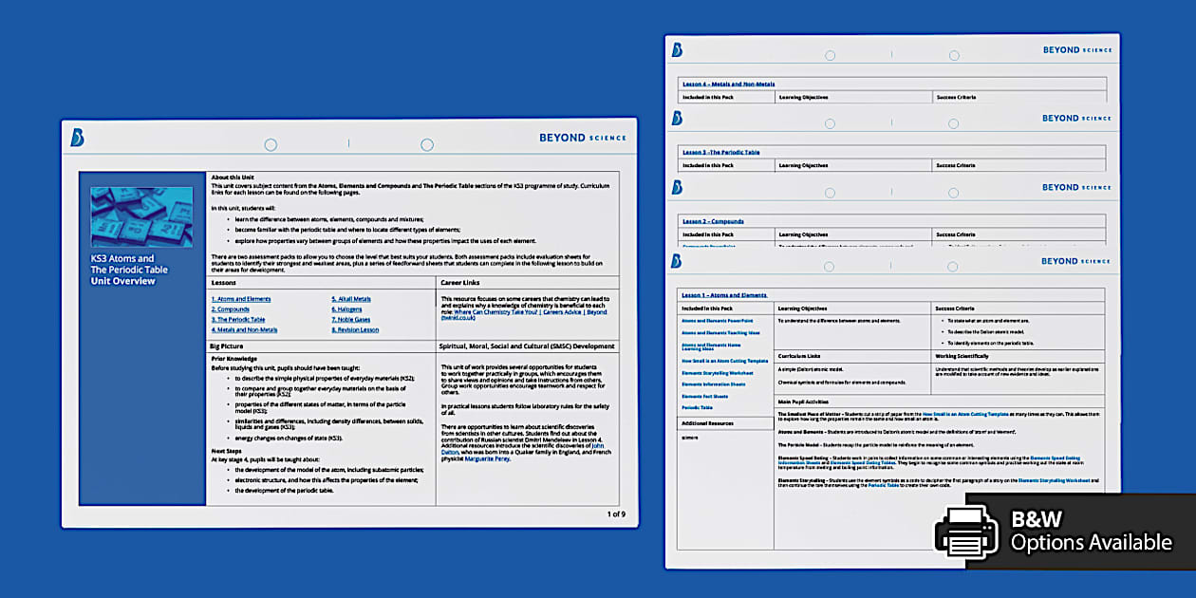1196x598 pixels.
Task: Click the periodic table tiles thumbnail image
Action: [x=141, y=216]
